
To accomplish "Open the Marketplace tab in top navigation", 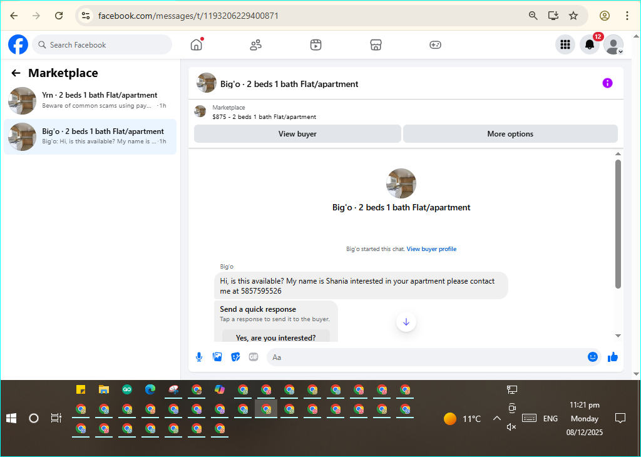I will coord(376,45).
